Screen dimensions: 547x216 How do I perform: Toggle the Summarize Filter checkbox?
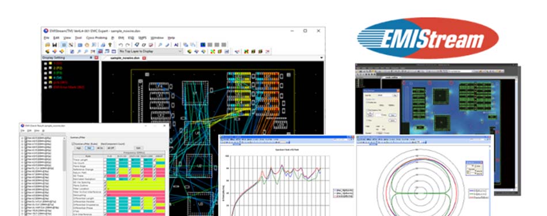point(73,143)
